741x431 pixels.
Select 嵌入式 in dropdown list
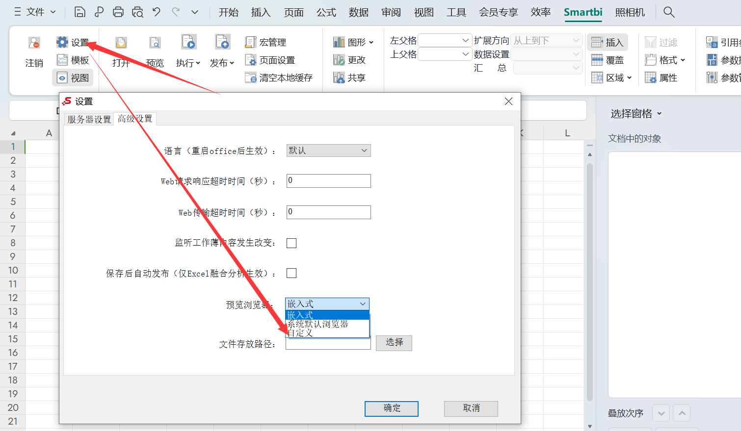(x=327, y=315)
